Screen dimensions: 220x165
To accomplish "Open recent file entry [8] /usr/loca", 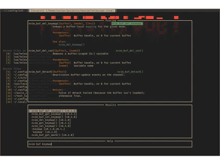I will coord(16,84).
